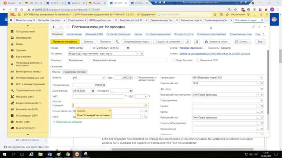282x158 pixels.
Task: Close the Ошибка error tooltip
Action: pyautogui.click(x=110, y=111)
